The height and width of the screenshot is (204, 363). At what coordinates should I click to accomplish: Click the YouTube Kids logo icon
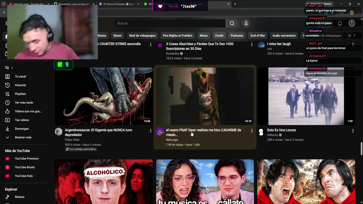point(7,176)
